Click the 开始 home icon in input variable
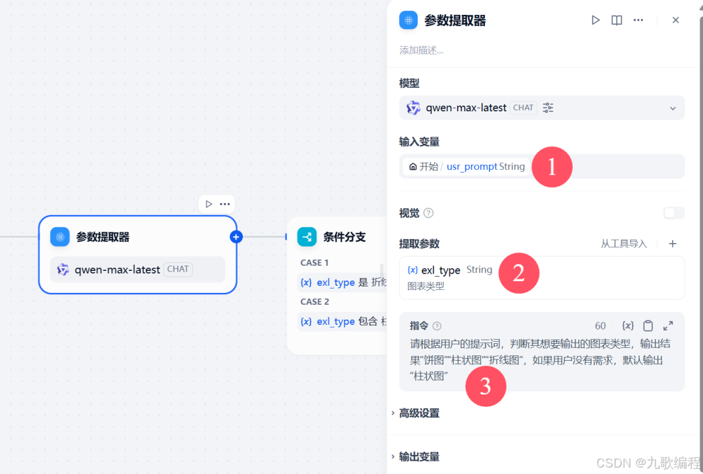 [x=413, y=167]
